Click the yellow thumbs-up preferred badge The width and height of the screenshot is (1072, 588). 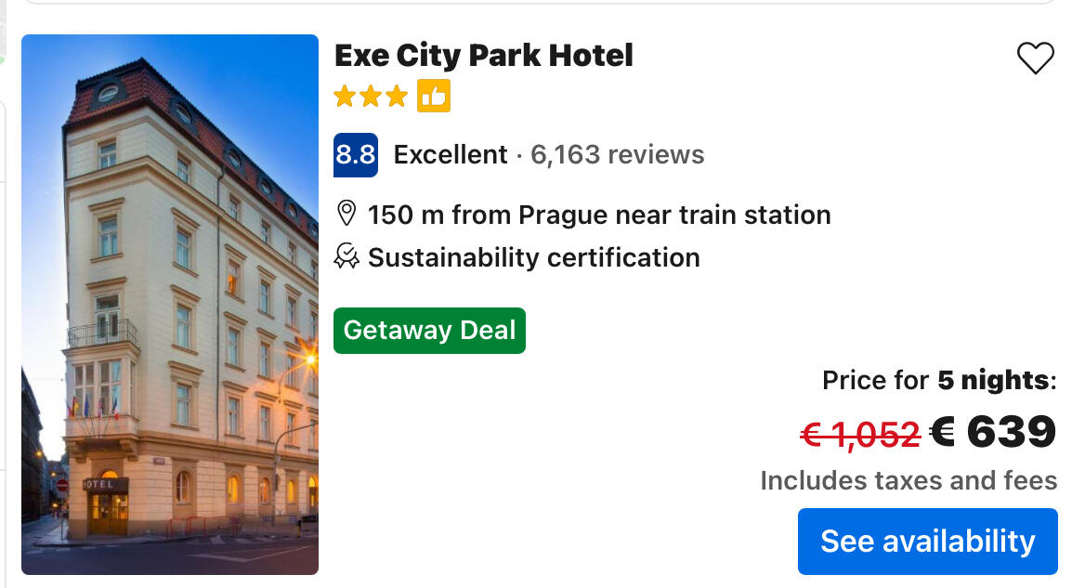click(434, 96)
